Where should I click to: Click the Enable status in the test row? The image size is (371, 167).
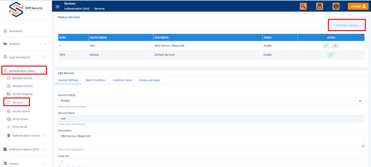click(268, 46)
